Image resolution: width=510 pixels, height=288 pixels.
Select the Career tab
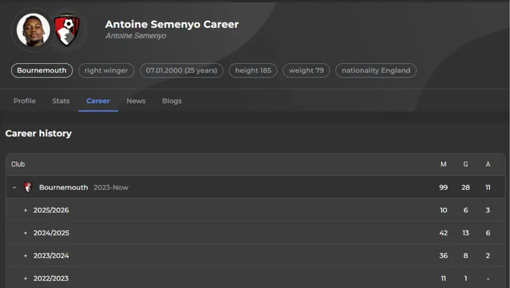[x=98, y=101]
